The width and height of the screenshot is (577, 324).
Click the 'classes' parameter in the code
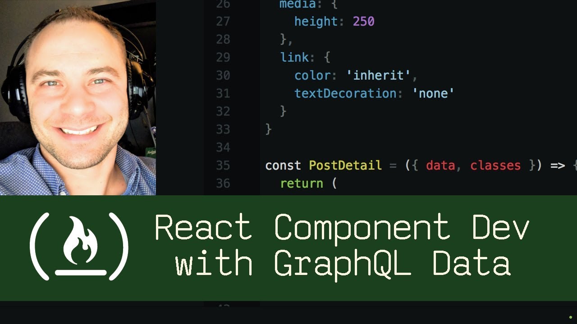(x=495, y=165)
